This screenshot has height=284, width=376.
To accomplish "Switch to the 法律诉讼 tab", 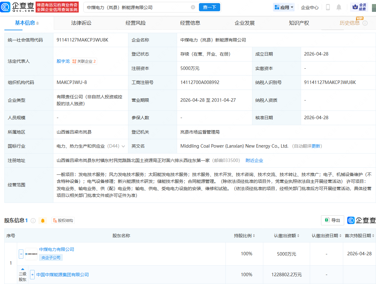I will click(81, 23).
